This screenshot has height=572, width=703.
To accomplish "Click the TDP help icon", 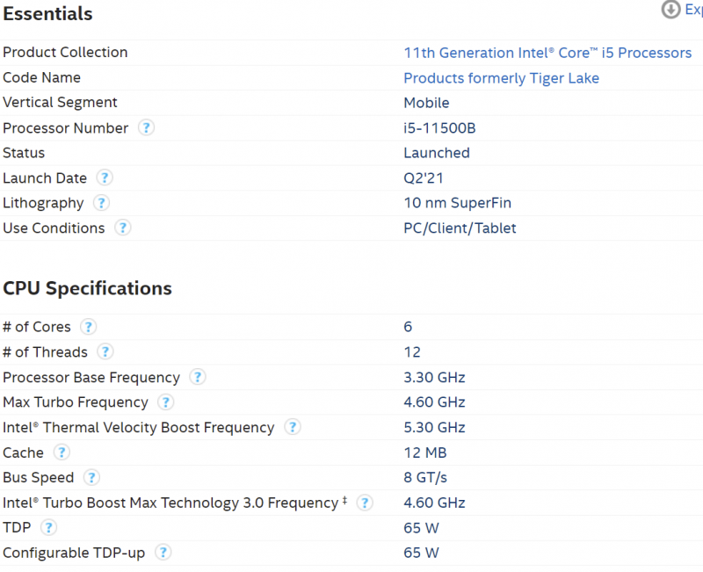I will pos(49,528).
